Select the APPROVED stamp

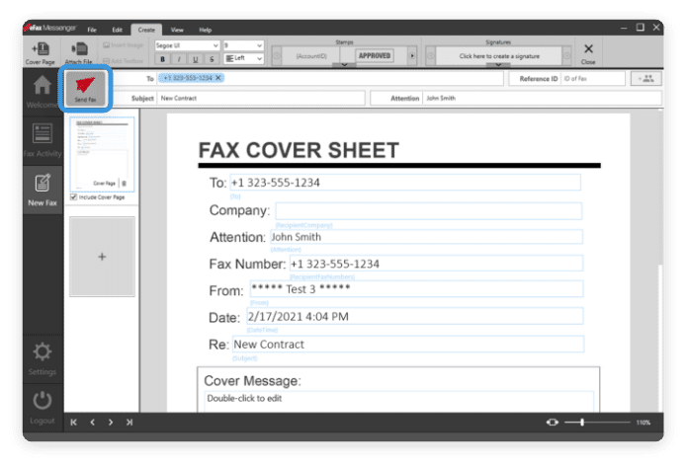[375, 55]
